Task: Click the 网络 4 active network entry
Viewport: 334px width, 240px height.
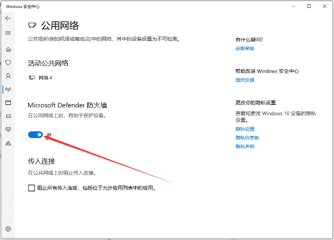Action: point(45,78)
